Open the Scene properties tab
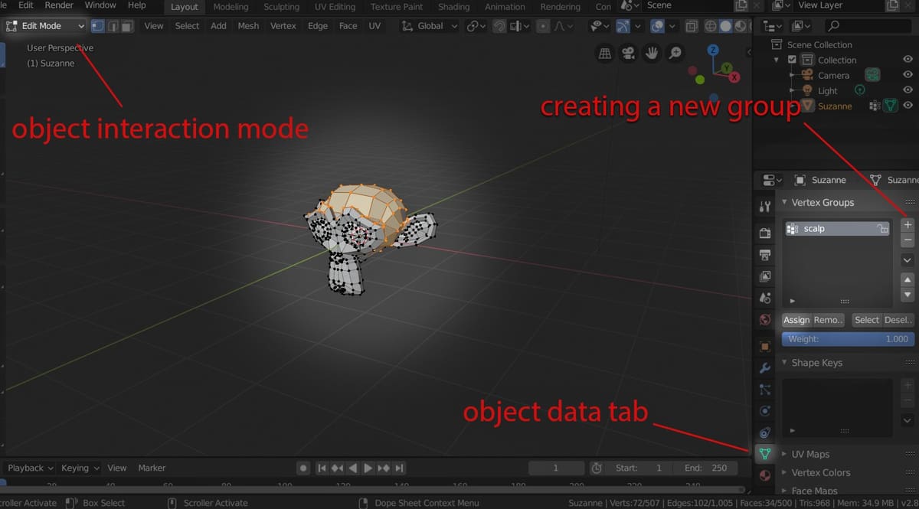This screenshot has height=509, width=919. [x=764, y=298]
